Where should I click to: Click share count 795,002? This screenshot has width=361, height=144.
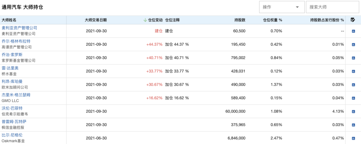point(239,58)
